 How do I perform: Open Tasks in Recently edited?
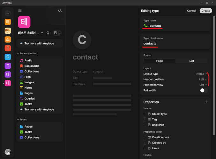click(40, 104)
